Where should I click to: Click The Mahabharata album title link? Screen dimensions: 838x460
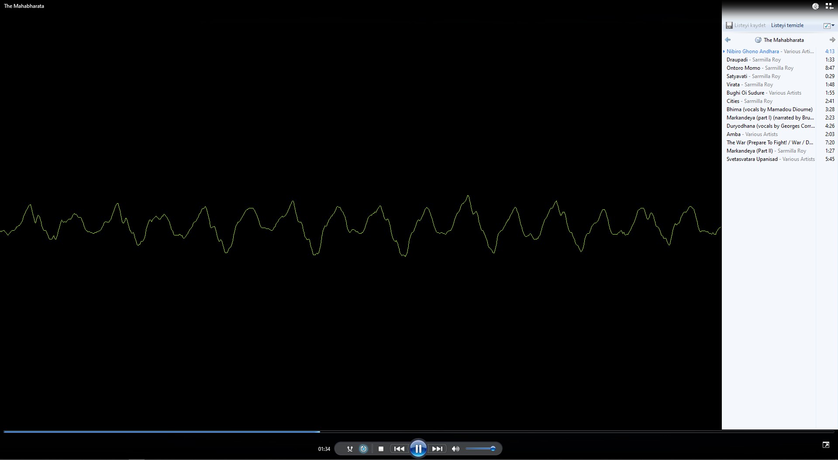pyautogui.click(x=783, y=40)
